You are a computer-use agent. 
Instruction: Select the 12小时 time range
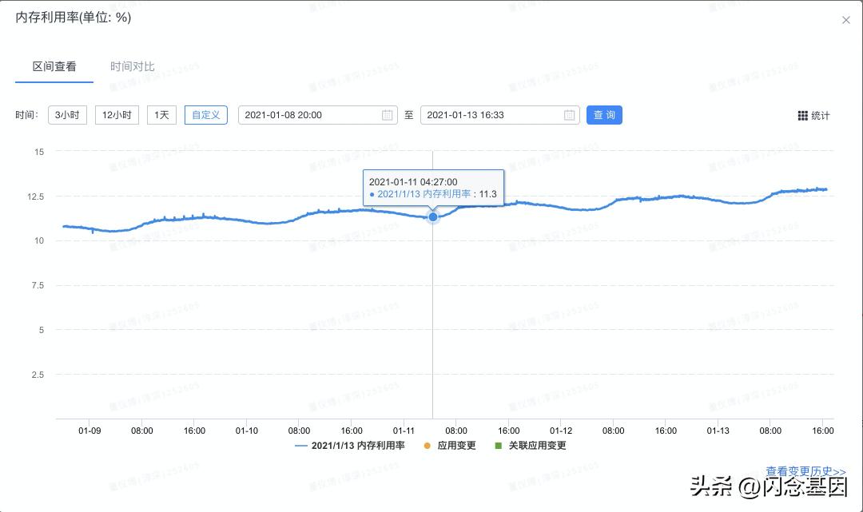[117, 115]
